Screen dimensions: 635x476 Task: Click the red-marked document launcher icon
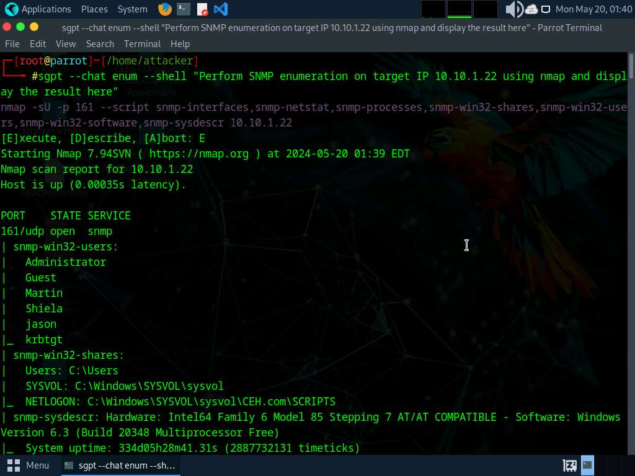click(x=202, y=9)
